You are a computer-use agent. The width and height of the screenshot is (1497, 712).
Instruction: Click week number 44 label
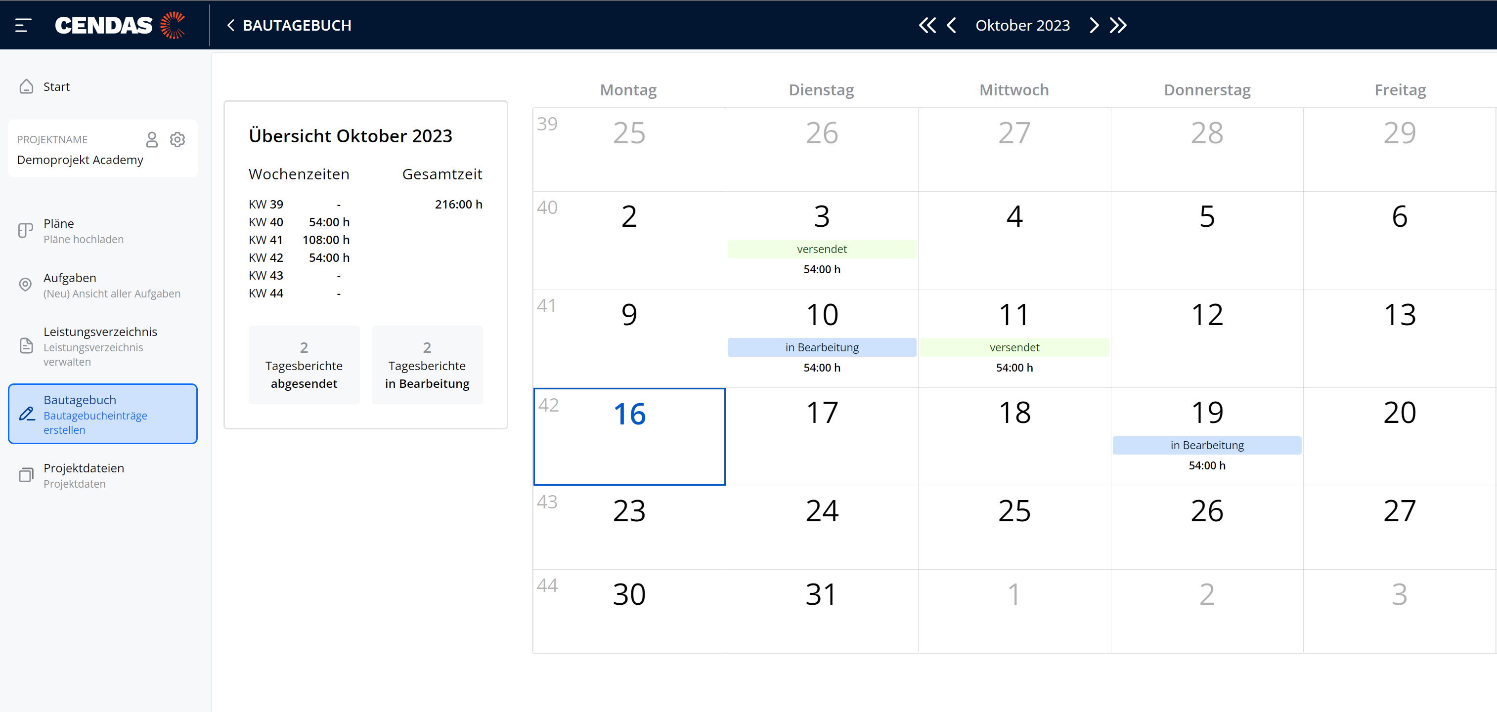pyautogui.click(x=547, y=586)
